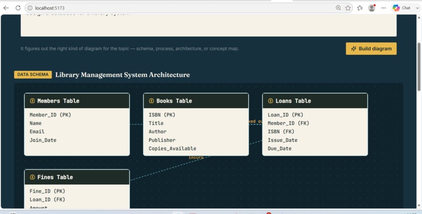The image size is (422, 214).
Task: Click the DATA SCHEMA badge
Action: (33, 75)
